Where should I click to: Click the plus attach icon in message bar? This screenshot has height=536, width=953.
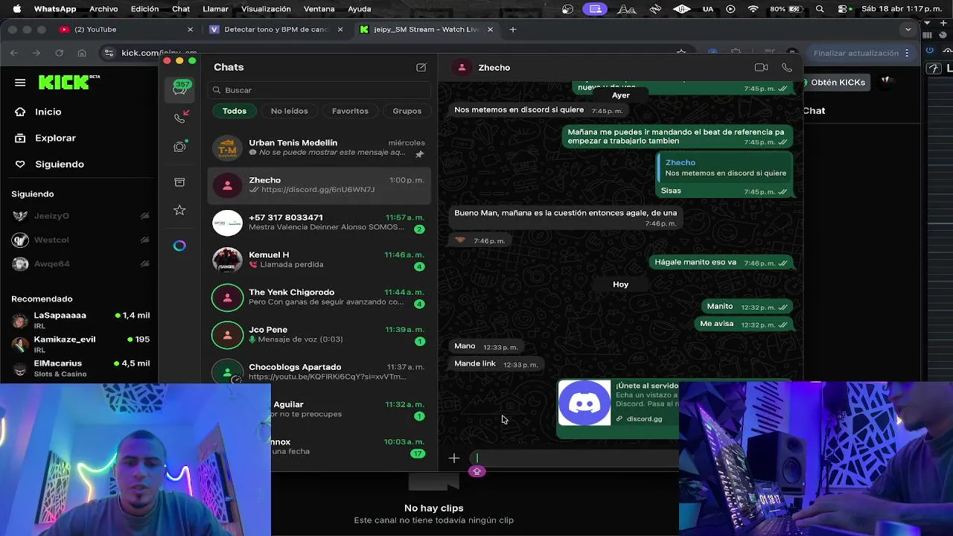click(454, 459)
